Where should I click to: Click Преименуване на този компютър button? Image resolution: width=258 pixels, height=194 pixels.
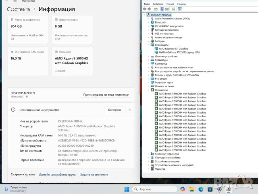pos(106,95)
